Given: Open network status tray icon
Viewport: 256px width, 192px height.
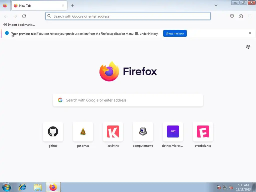Looking at the screenshot, I should [x=225, y=187].
